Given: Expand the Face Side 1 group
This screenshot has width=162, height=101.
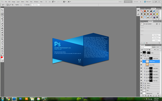Looking at the screenshot, I should pyautogui.click(x=145, y=68).
